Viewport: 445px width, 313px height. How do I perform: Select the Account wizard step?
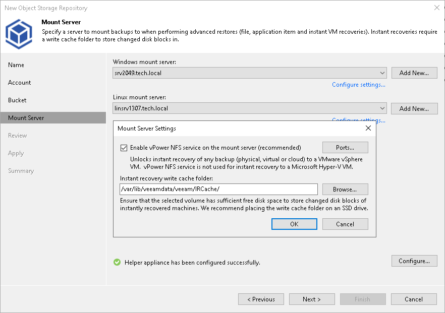tap(19, 83)
